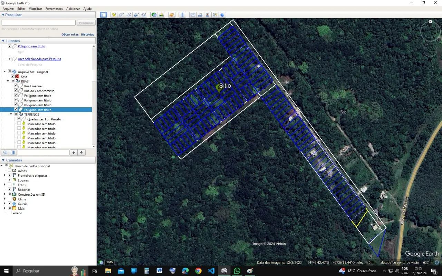Enable the Fotos layer checkbox
Viewport: 442px width, 276px height.
(x=10, y=185)
